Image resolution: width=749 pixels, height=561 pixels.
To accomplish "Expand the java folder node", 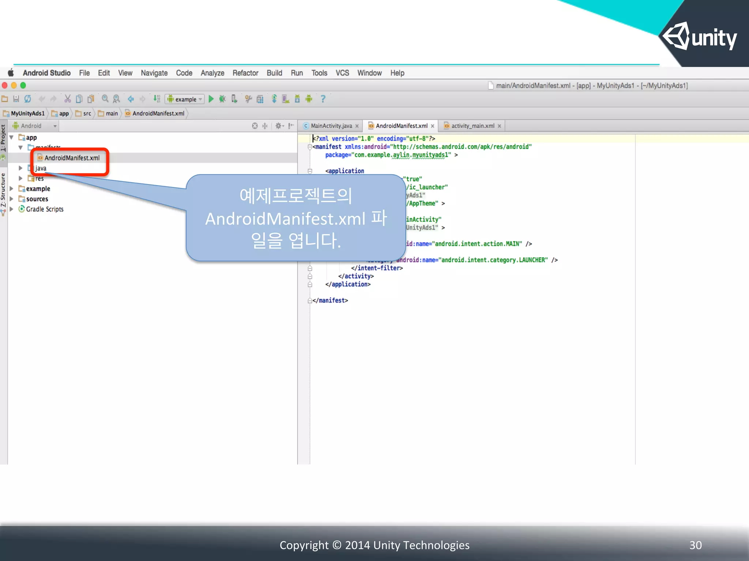I will [20, 168].
